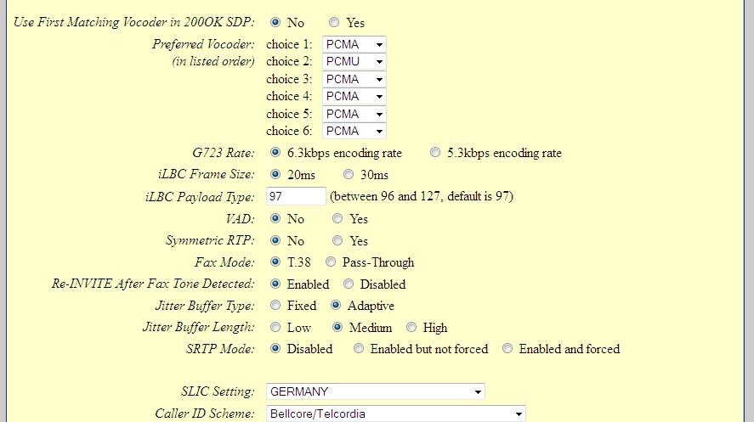Click the iLBC Payload Type input field
754x422 pixels.
coord(296,196)
